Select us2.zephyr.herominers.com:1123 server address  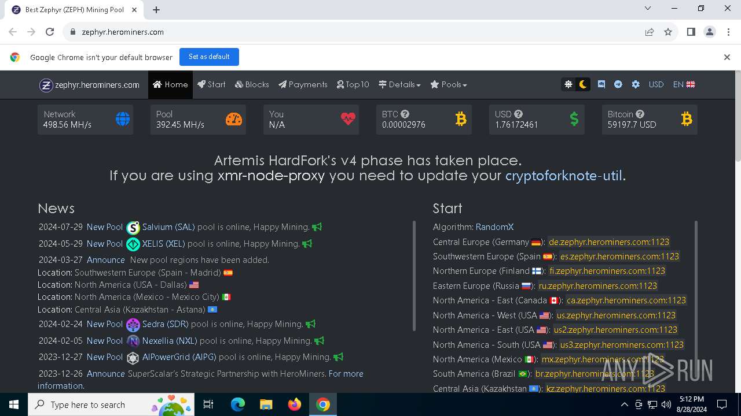615,330
